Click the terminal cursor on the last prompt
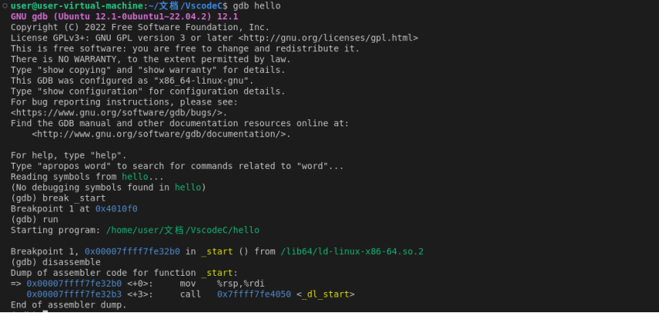The image size is (659, 313). (46, 311)
